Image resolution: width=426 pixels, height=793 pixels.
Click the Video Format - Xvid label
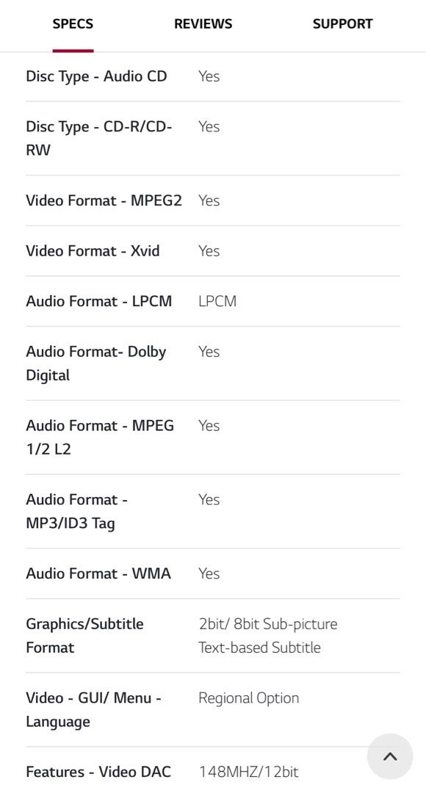[93, 251]
